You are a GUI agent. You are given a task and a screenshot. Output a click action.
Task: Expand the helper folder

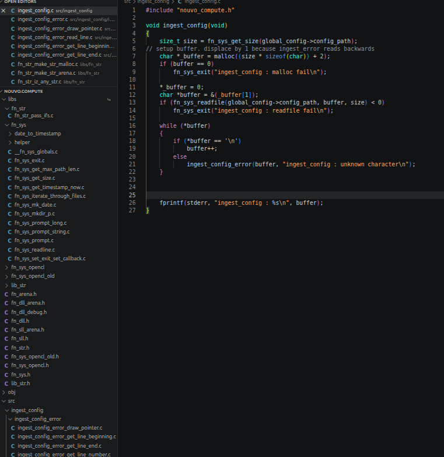tap(10, 142)
